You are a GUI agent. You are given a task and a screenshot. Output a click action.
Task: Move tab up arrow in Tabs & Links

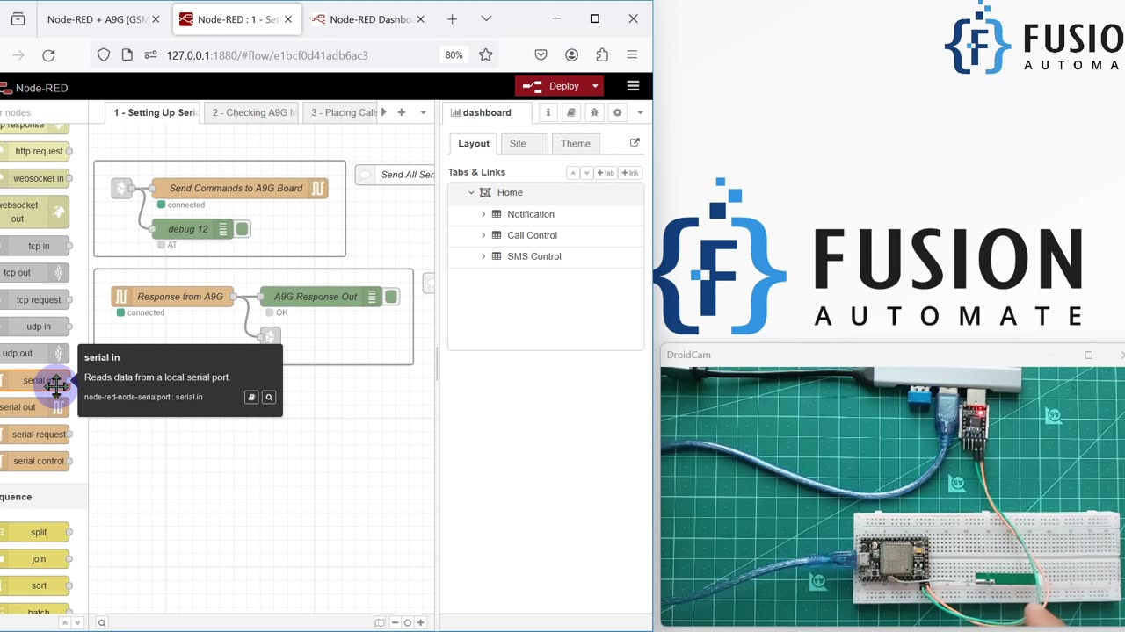[x=573, y=173]
